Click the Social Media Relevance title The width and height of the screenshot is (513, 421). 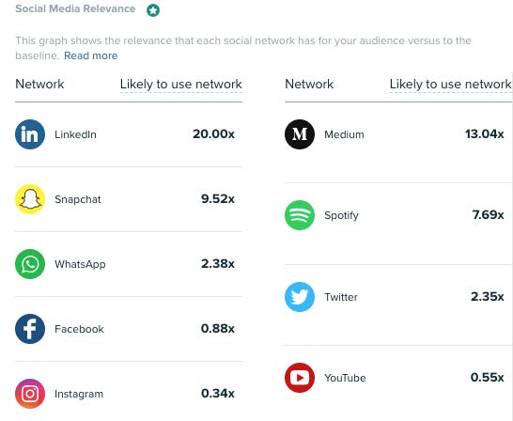(75, 8)
